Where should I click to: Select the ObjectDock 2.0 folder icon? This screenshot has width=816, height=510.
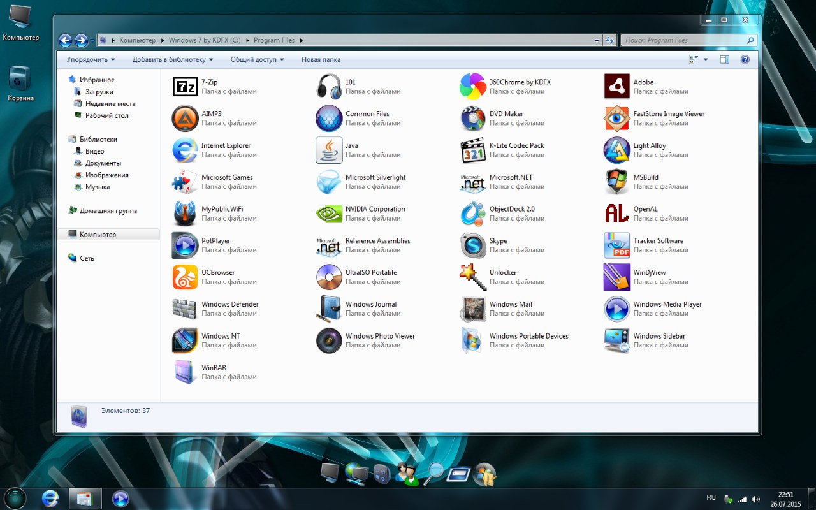tap(473, 214)
